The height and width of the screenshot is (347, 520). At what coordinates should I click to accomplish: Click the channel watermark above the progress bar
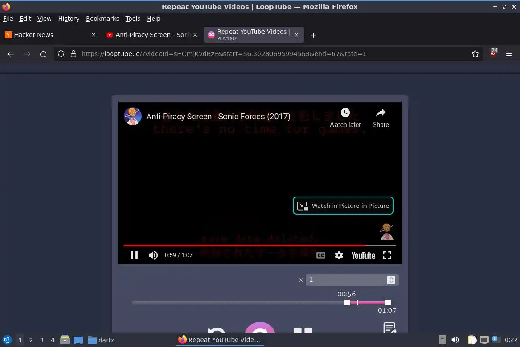click(387, 232)
